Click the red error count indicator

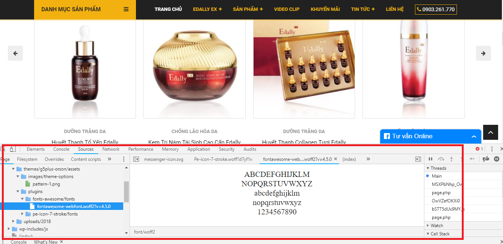click(x=479, y=149)
